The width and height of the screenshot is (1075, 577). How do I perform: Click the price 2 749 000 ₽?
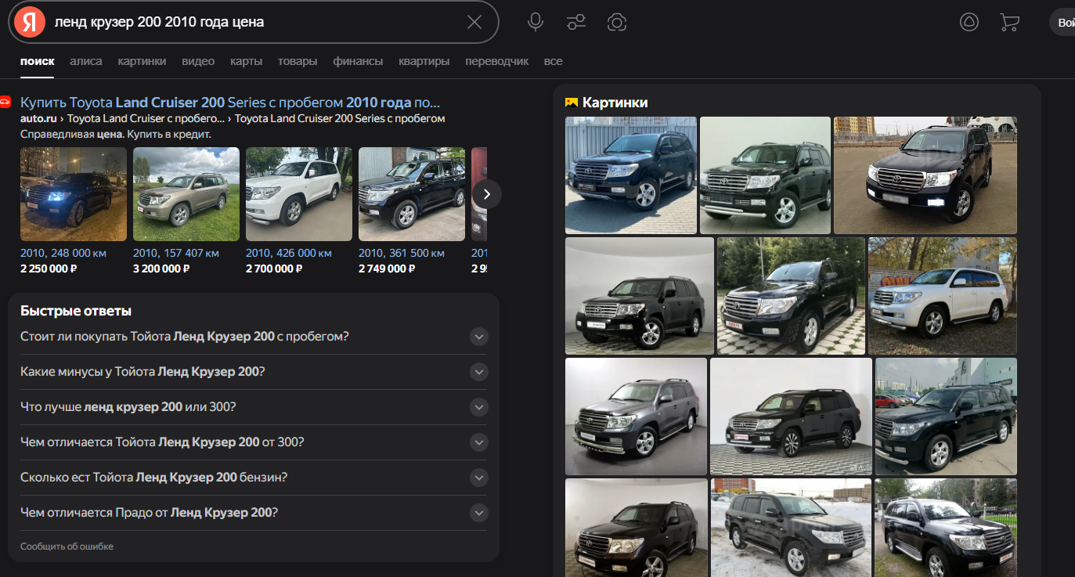coord(387,269)
